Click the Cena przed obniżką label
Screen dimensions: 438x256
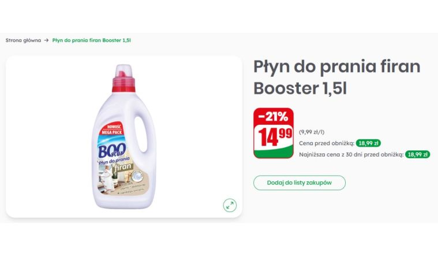(326, 143)
